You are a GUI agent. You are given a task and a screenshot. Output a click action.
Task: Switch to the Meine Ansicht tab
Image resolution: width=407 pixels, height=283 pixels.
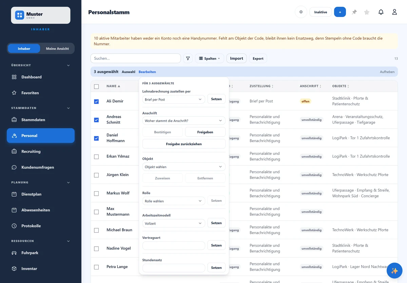(x=57, y=49)
